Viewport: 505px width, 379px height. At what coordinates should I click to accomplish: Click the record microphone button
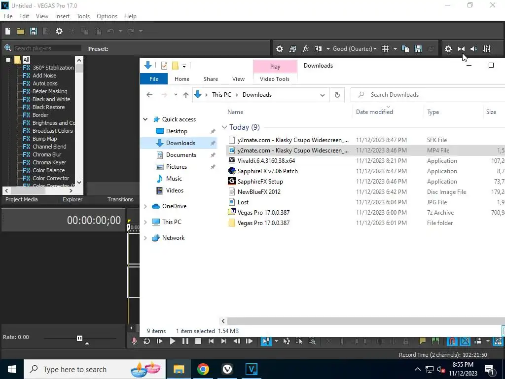134,341
